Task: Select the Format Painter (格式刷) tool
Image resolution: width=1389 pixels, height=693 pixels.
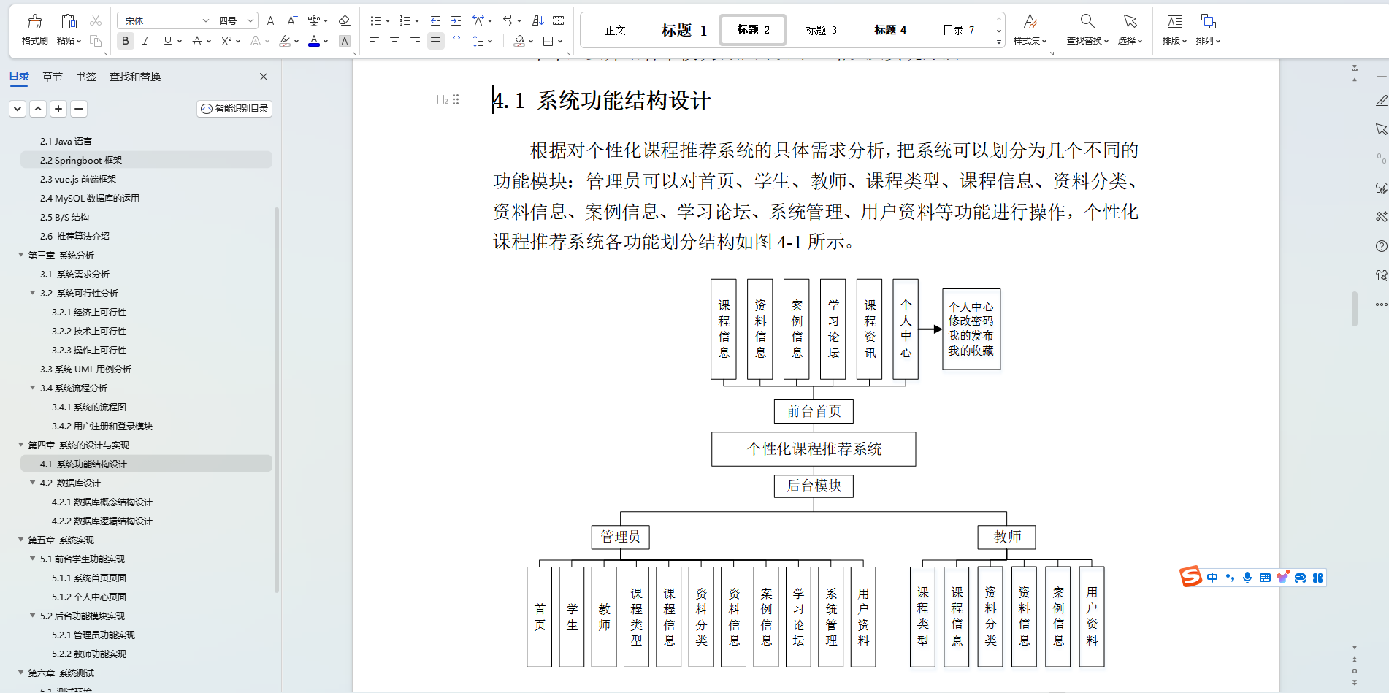Action: (x=34, y=30)
